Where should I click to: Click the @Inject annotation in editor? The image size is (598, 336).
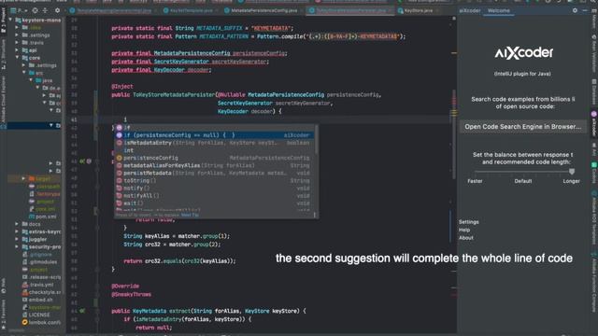[x=122, y=87]
